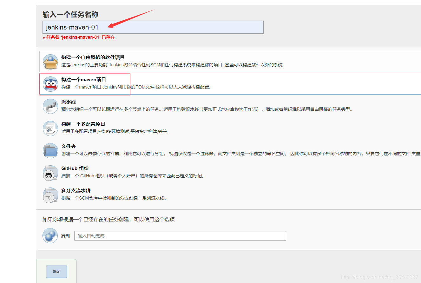Click the copy-from autocomplete input field

tap(180, 236)
